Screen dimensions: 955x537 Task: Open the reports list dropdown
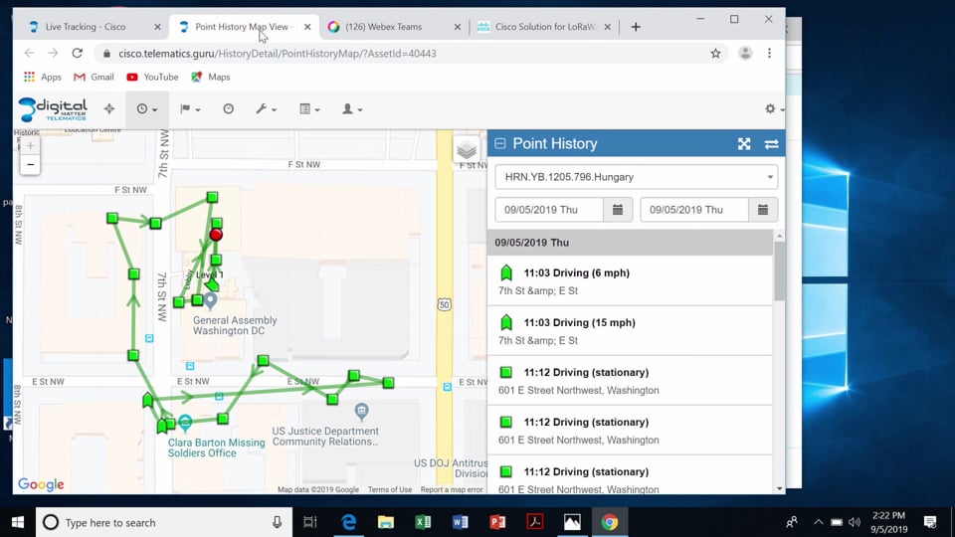[x=309, y=109]
